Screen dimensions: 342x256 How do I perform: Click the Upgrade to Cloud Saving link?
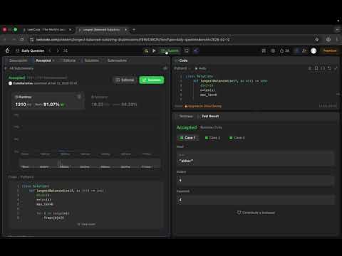tap(203, 106)
